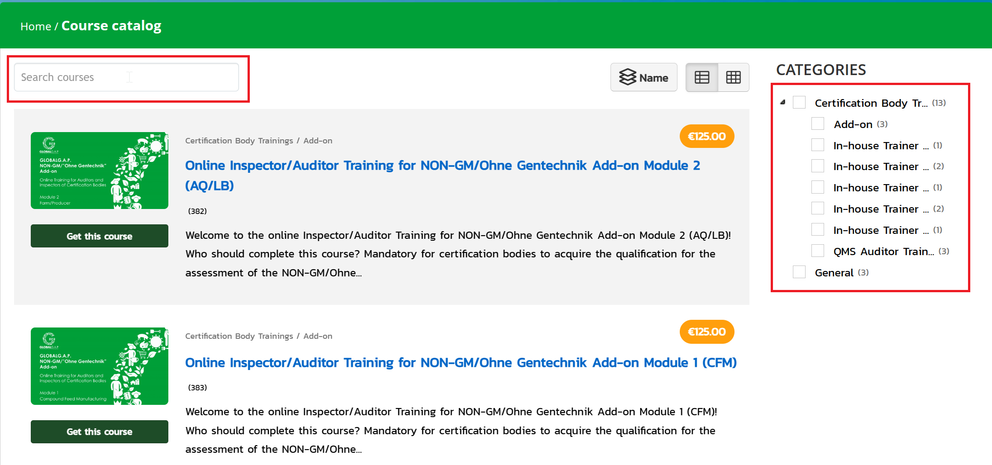The width and height of the screenshot is (992, 465).
Task: Get the Module 2 (AQ/LB) course
Action: click(100, 236)
